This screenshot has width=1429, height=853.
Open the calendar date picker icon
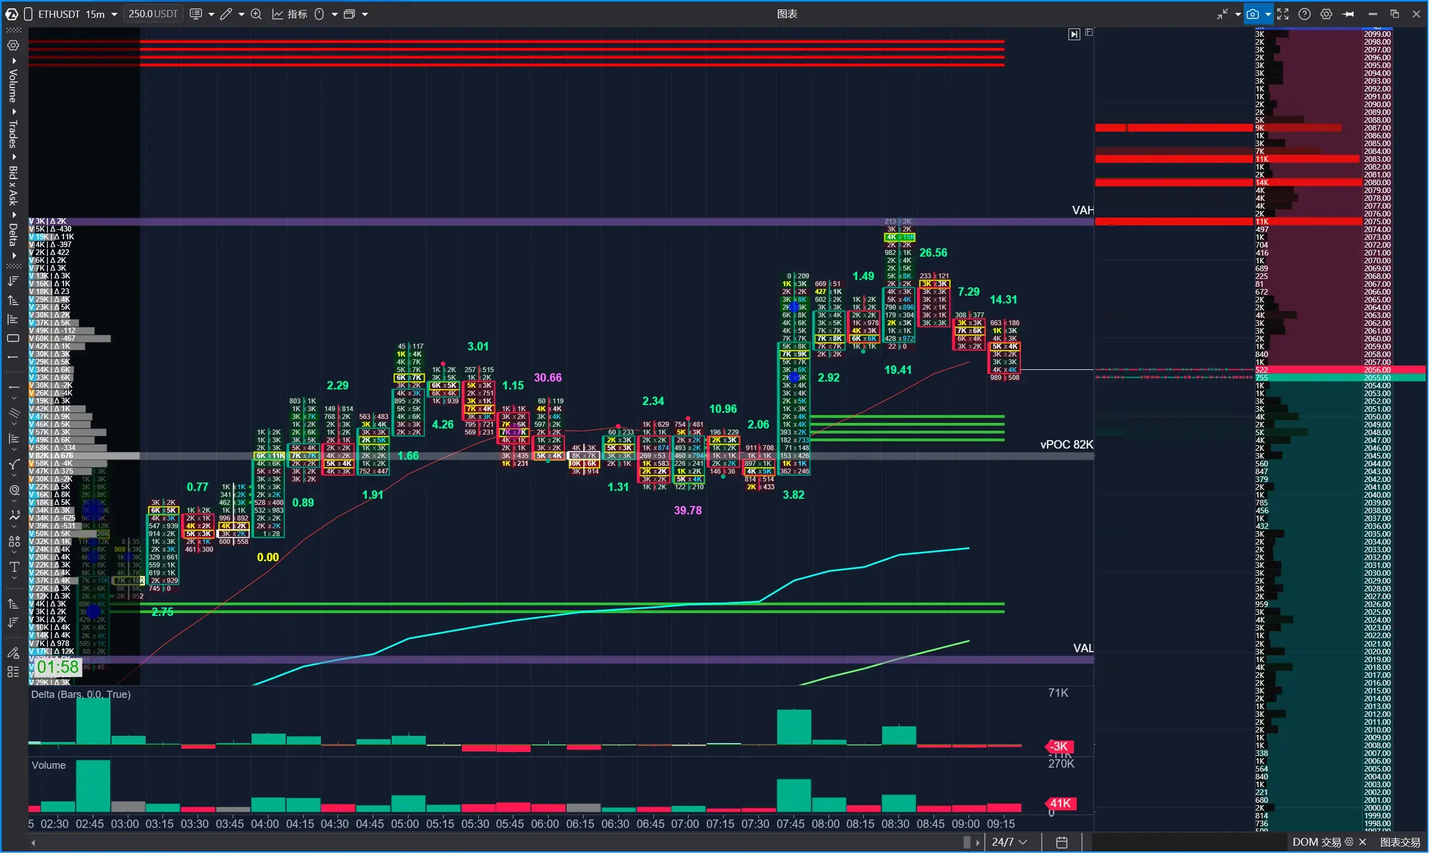[1062, 842]
